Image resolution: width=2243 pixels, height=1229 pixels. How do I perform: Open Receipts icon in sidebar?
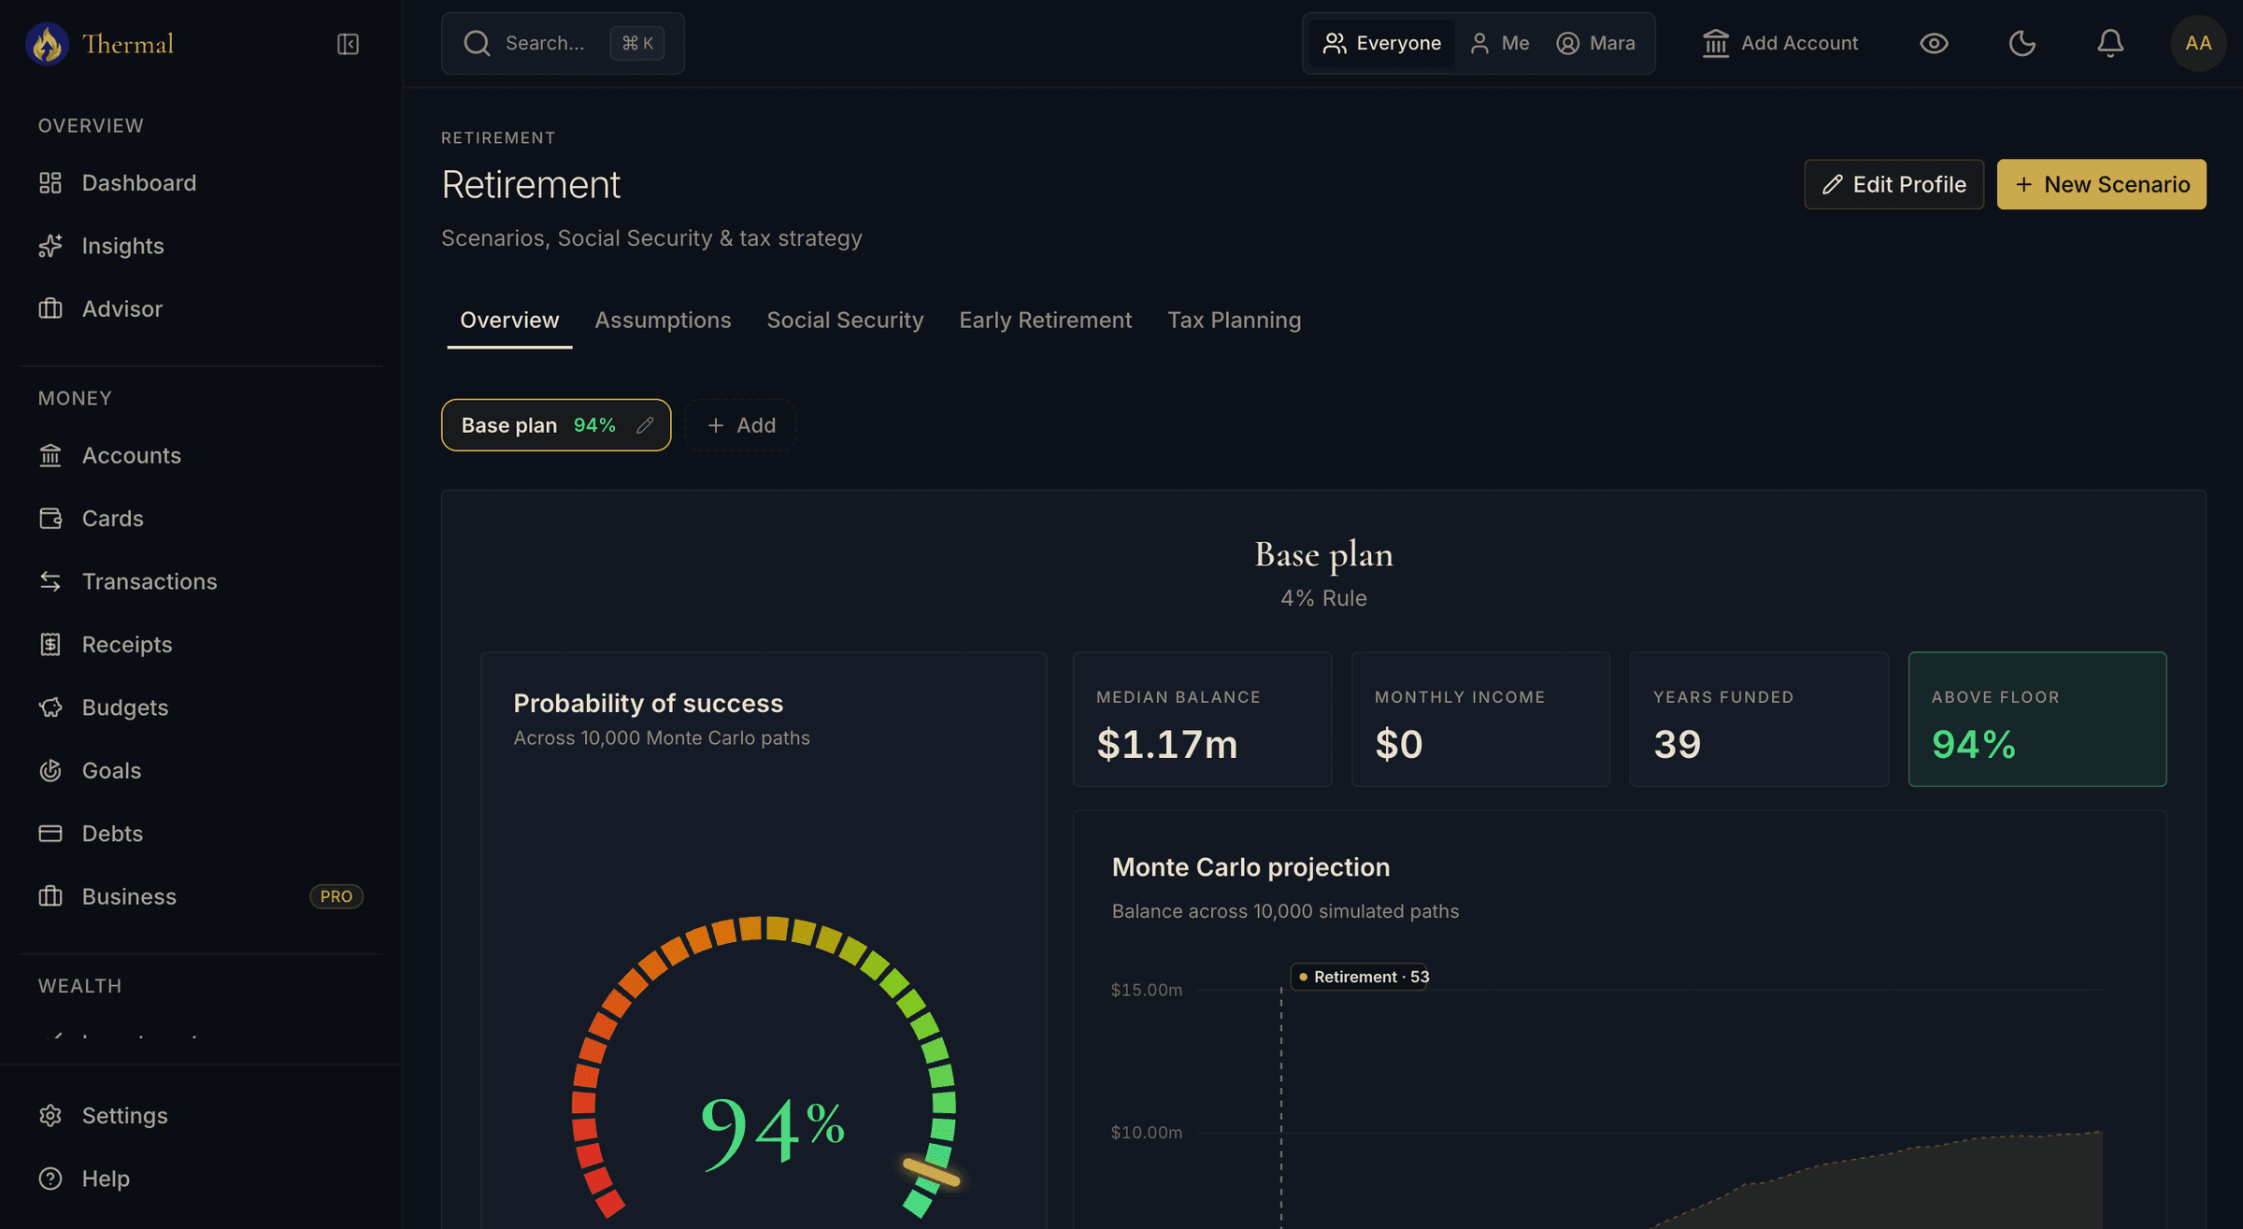(x=50, y=644)
